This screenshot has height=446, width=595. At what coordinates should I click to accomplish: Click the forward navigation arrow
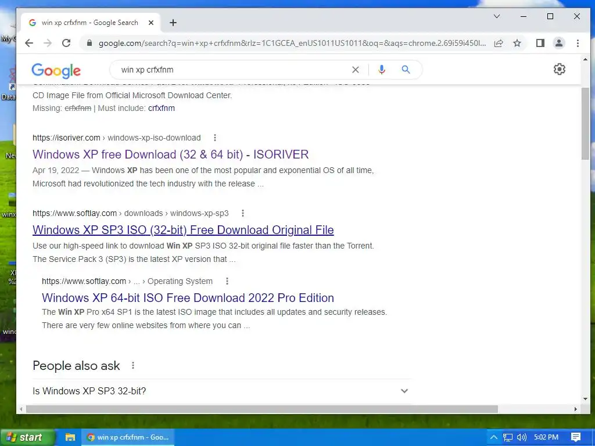click(x=48, y=43)
